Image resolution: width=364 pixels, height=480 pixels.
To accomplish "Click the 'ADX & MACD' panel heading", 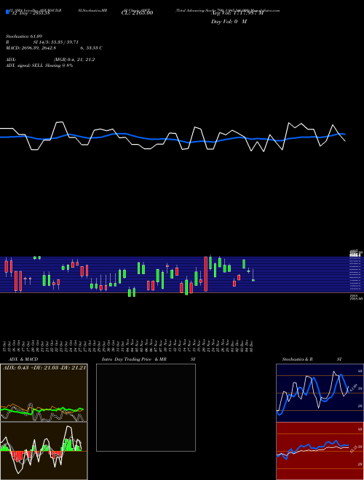I will coord(23,359).
